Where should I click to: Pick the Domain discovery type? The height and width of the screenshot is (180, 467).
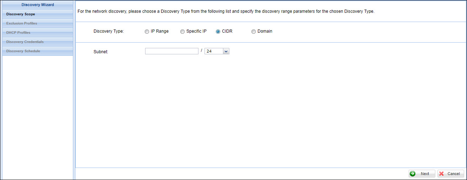coord(254,32)
